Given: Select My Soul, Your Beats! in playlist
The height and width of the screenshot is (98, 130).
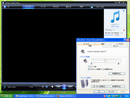Looking at the screenshot, I should click(x=114, y=33).
